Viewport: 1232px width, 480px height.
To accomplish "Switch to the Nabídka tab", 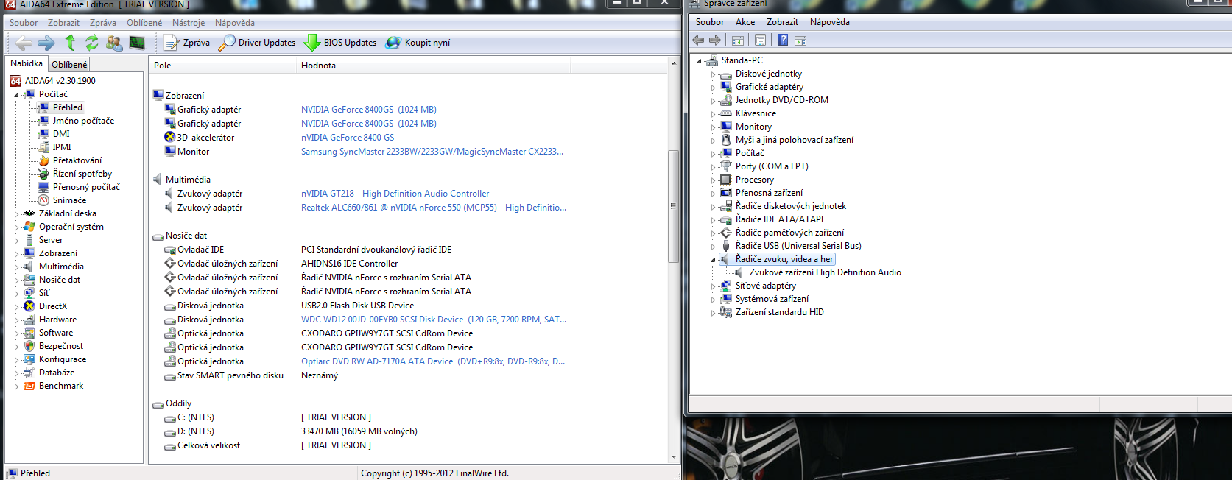I will pyautogui.click(x=27, y=63).
